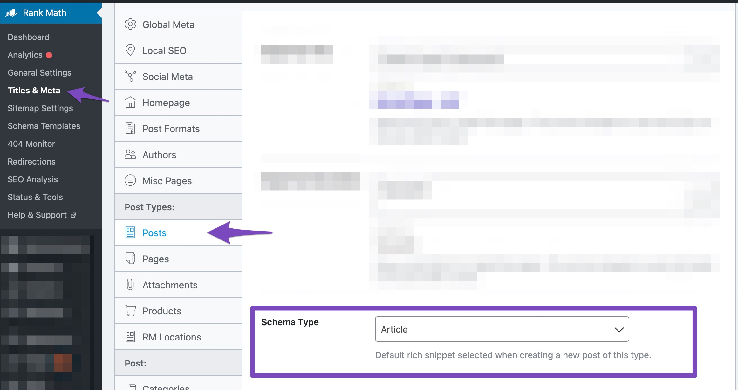Click the Local SEO pin icon
738x390 pixels.
[x=130, y=50]
